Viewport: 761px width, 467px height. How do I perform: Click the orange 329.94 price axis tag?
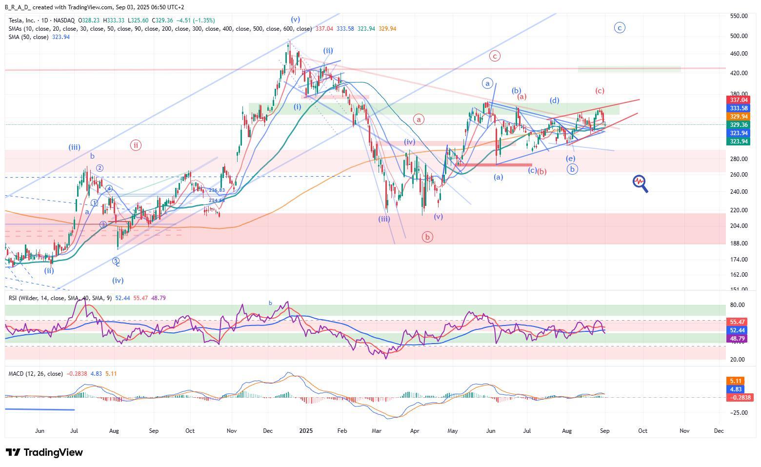(x=738, y=117)
